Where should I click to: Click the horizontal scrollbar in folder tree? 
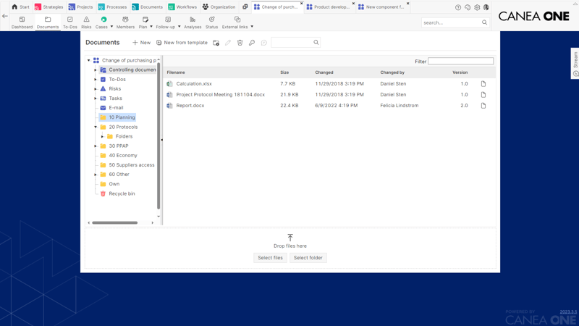[x=115, y=223]
